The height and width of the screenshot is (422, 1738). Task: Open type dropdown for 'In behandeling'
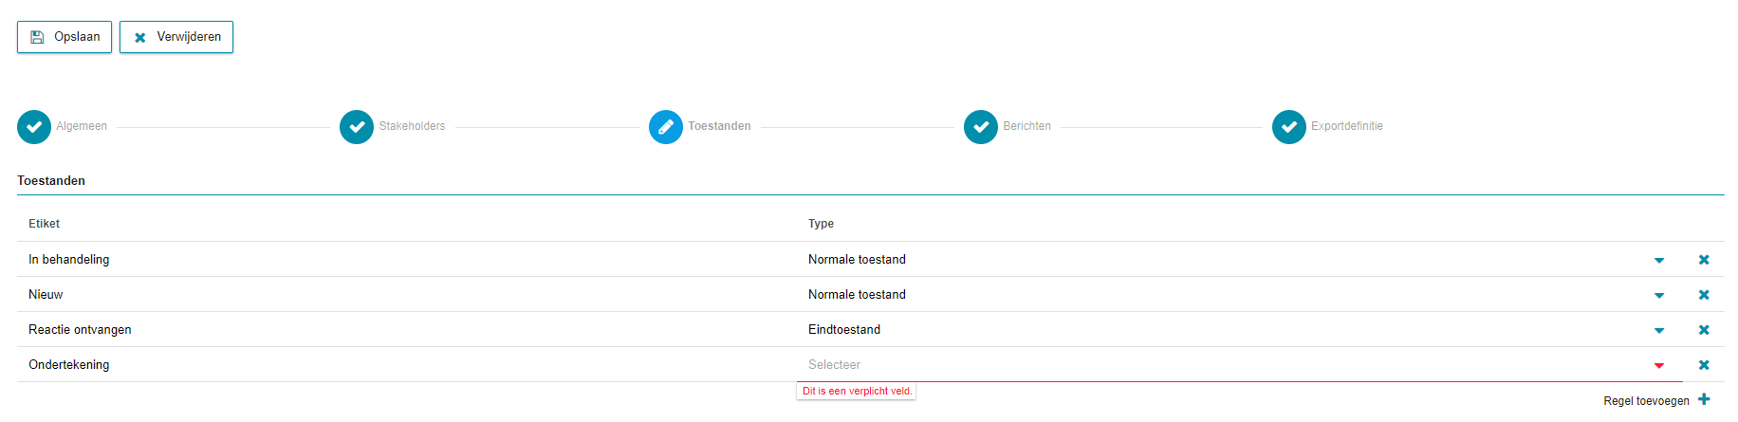coord(1659,261)
